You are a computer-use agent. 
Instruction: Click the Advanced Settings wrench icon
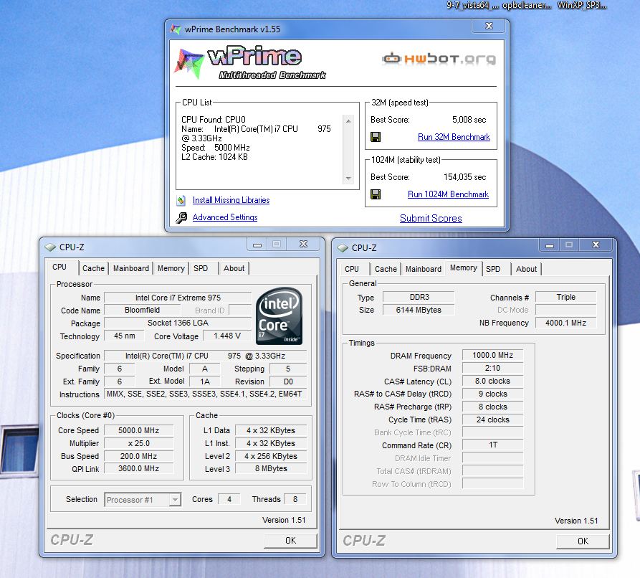[181, 217]
